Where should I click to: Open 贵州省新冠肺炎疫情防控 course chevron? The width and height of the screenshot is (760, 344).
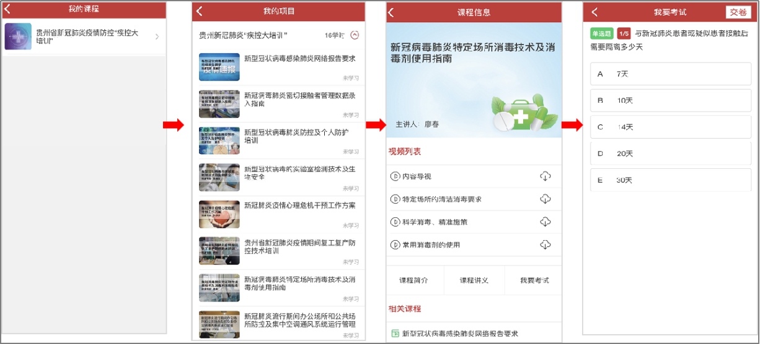tap(157, 37)
